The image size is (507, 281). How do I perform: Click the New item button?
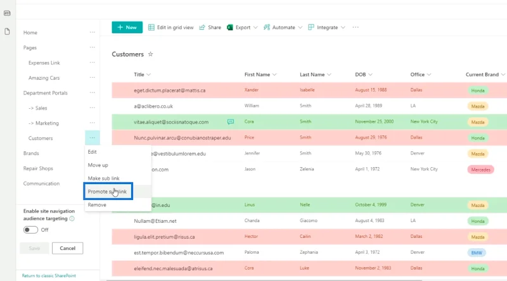(127, 27)
